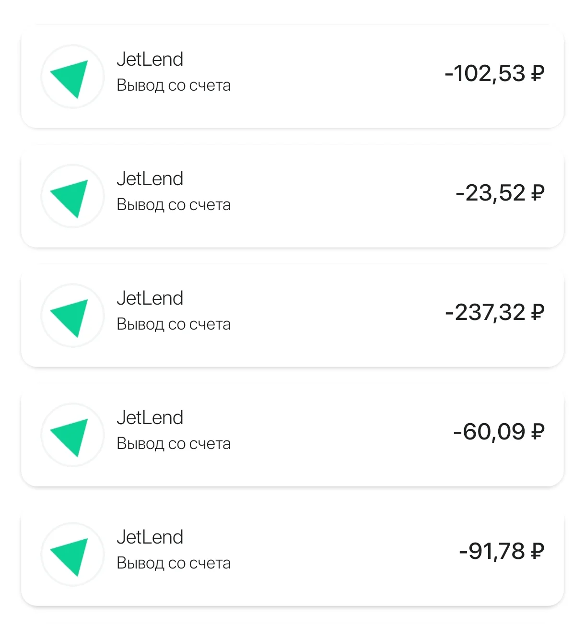Open the -237,32 ₽ withdrawal transaction card
The image size is (585, 628).
tap(292, 316)
